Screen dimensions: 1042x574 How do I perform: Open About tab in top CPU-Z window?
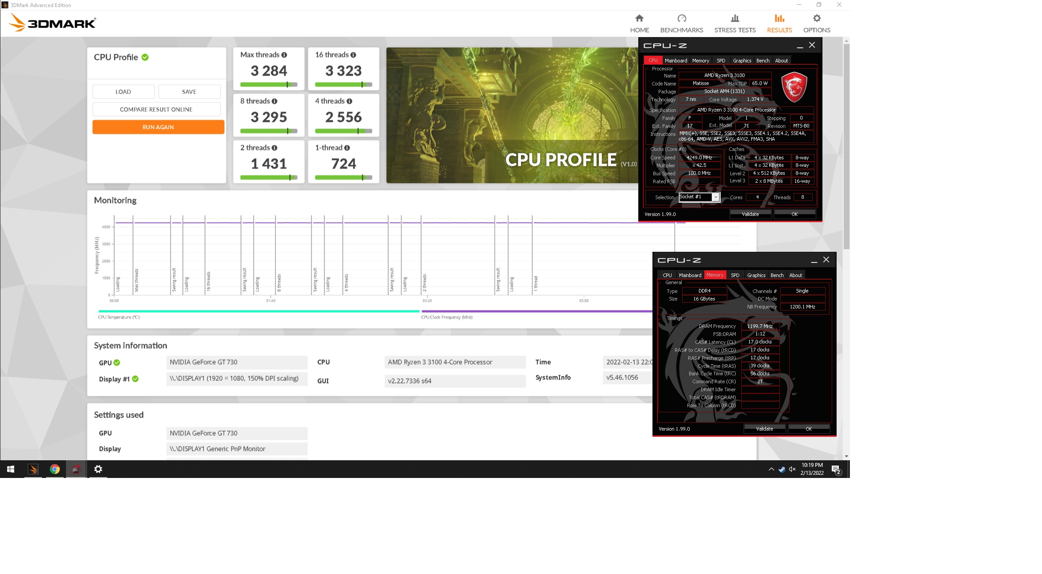pos(781,61)
